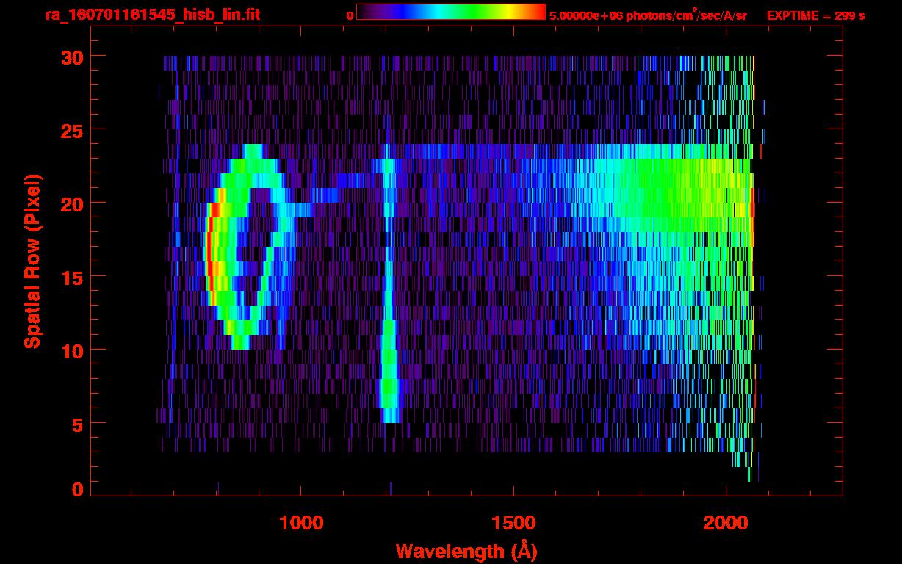Click the y-axis tick label 10
Viewport: 902px width, 564px height.
72,350
